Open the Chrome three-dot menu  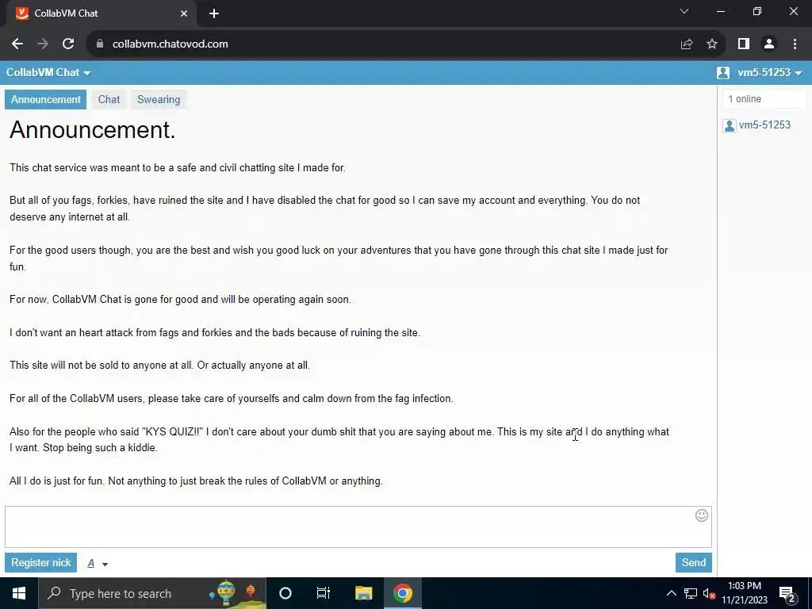tap(795, 44)
